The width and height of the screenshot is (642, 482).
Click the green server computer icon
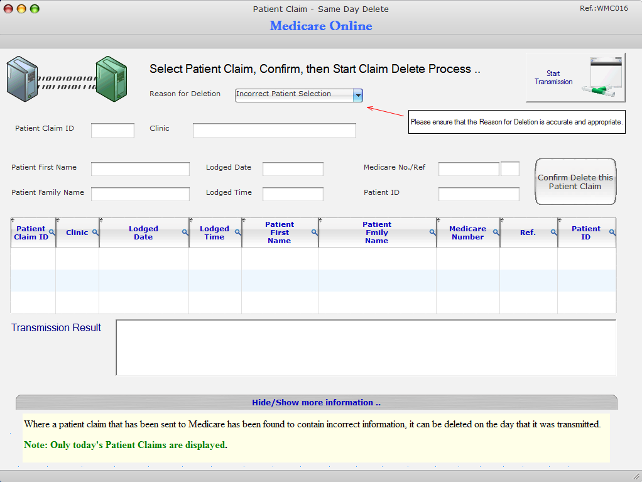click(x=111, y=79)
